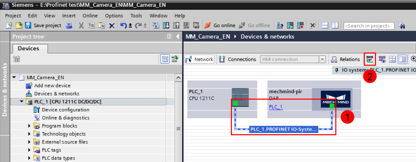The height and width of the screenshot is (162, 416).
Task: Open the Window menu
Action: pos(158,16)
